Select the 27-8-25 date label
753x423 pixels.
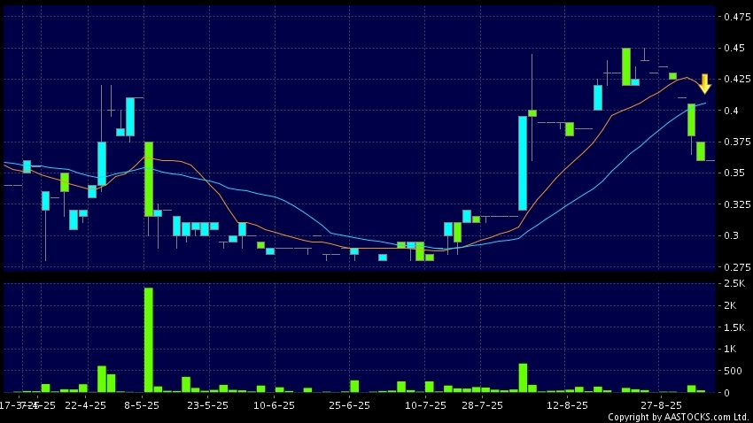[661, 405]
